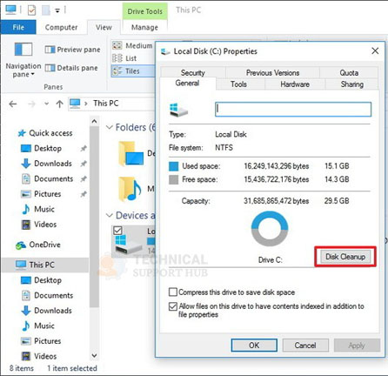The image size is (388, 376).
Task: Open Customize Quick Access Toolbar dropdown
Action: 57,10
